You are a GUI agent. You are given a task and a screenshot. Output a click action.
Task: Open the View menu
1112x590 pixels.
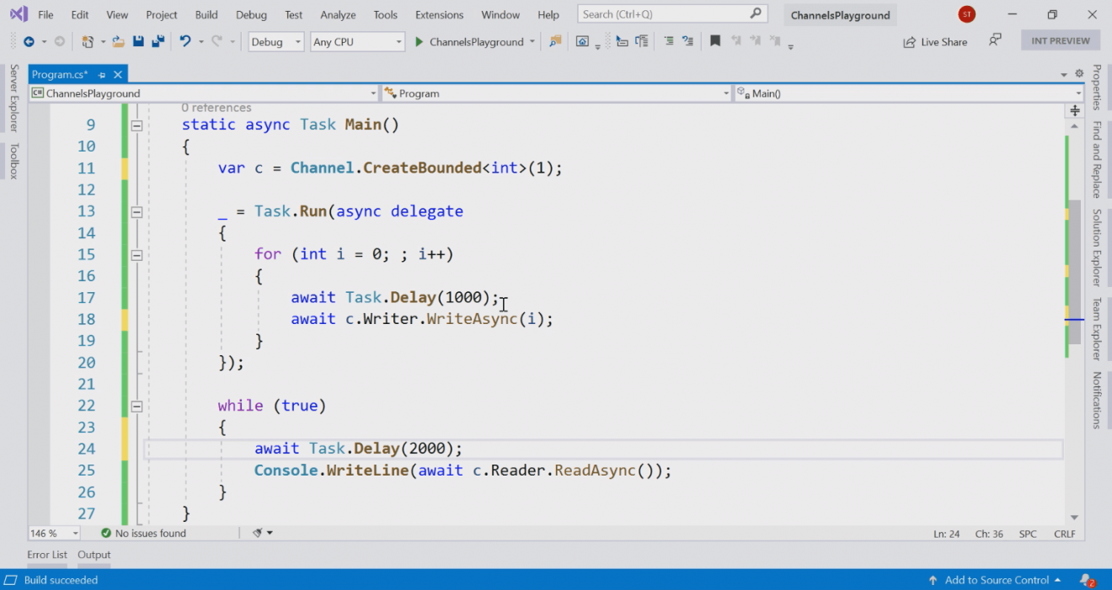click(x=117, y=14)
